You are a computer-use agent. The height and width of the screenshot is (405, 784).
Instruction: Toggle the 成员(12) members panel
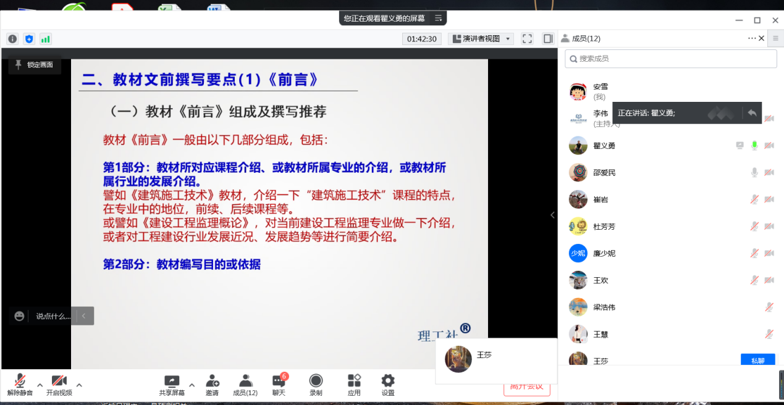(x=245, y=385)
